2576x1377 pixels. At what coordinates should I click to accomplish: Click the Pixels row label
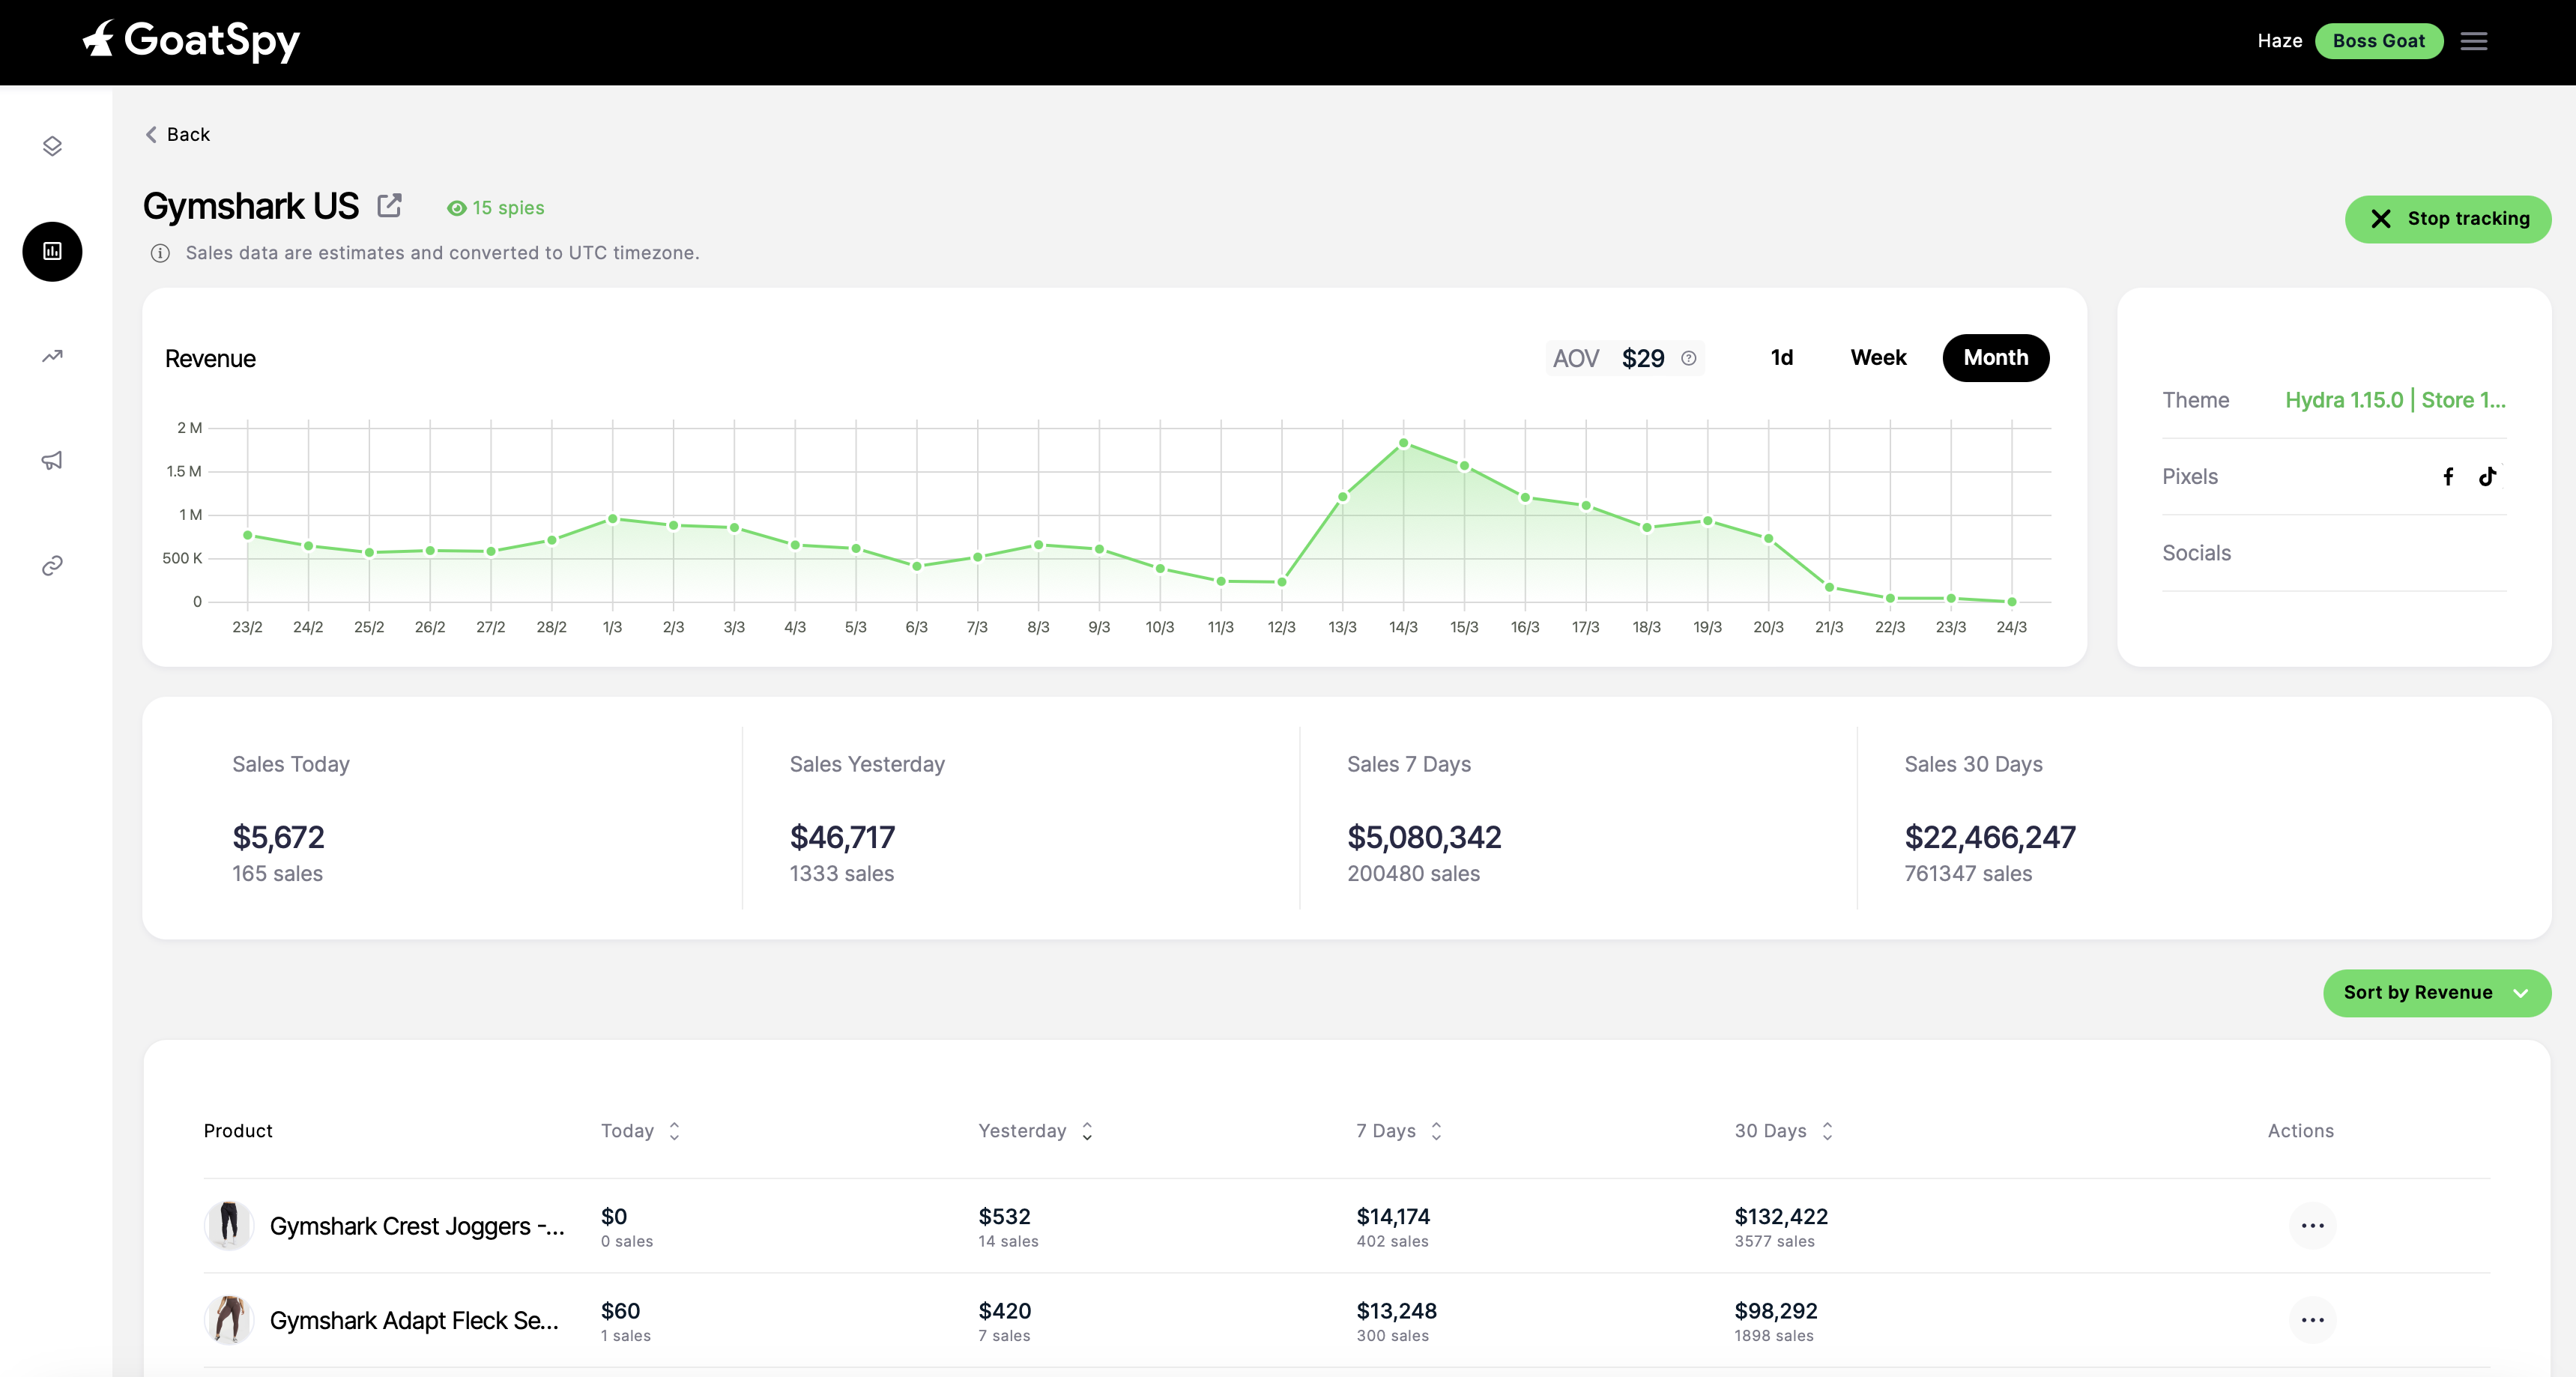(x=2189, y=476)
